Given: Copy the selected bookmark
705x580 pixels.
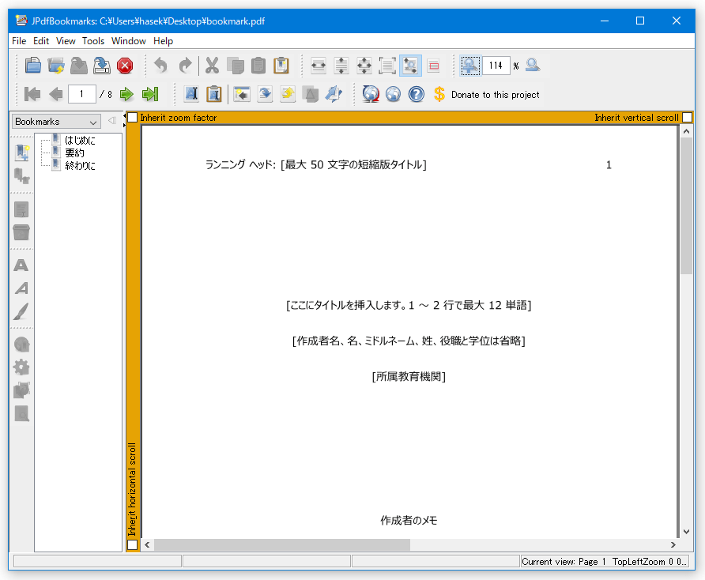Looking at the screenshot, I should click(236, 66).
